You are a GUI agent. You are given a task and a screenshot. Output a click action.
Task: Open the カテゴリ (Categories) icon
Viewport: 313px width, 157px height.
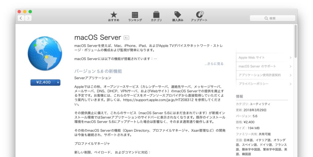(156, 15)
